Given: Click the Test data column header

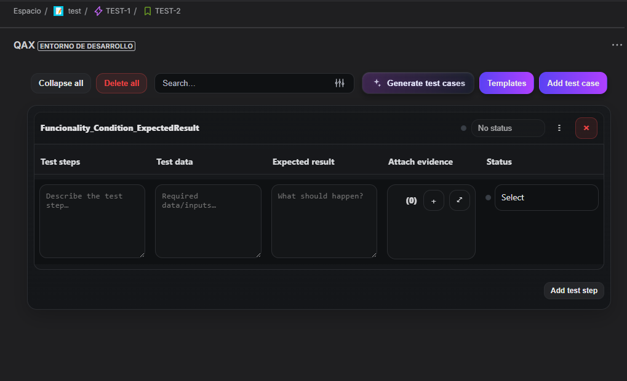Looking at the screenshot, I should [x=174, y=162].
